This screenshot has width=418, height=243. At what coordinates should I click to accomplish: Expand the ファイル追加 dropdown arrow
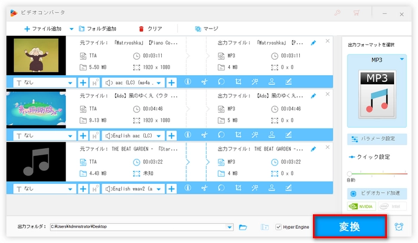coord(72,29)
